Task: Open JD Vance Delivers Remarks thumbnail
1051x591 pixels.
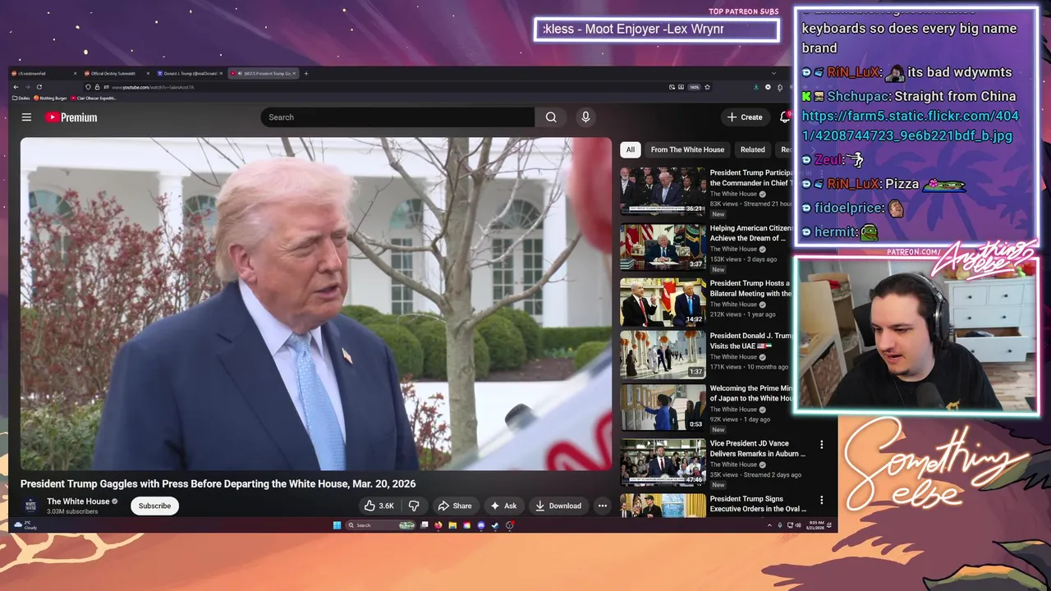Action: click(663, 462)
